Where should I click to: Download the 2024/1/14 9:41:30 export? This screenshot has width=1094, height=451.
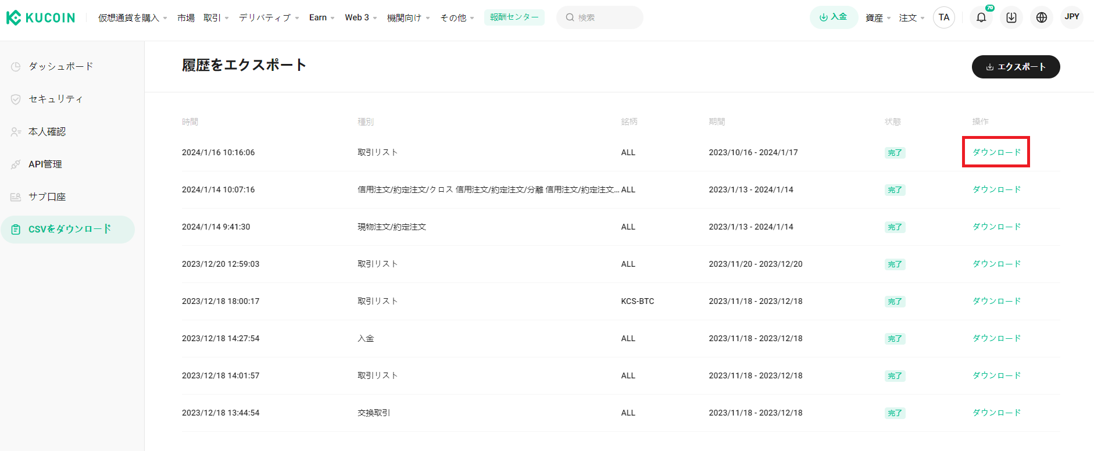click(996, 227)
